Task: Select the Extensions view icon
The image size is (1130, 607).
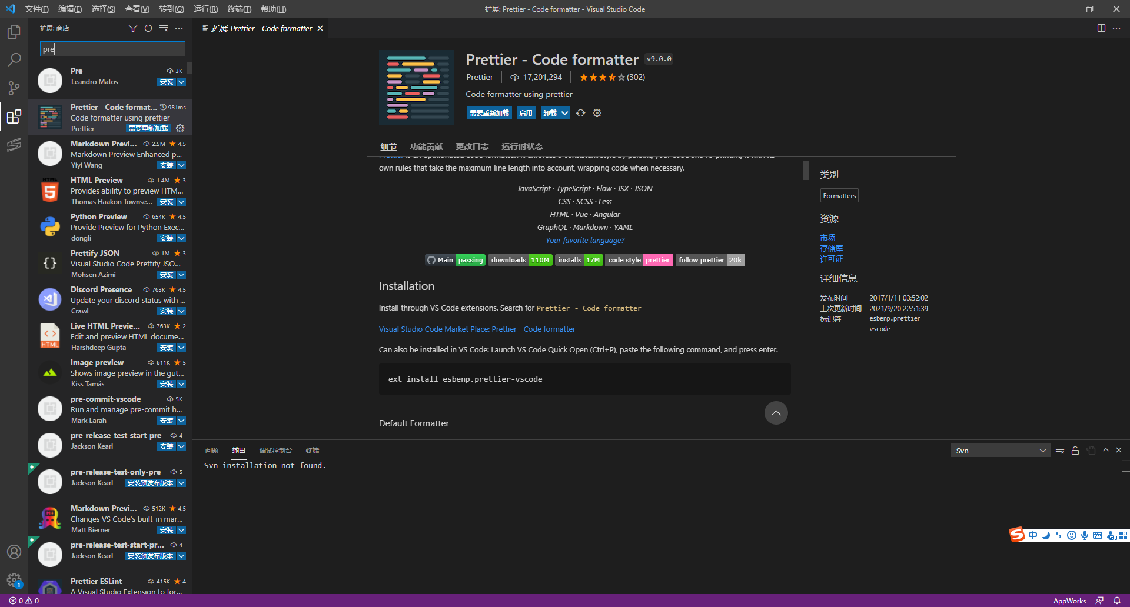Action: pyautogui.click(x=14, y=116)
